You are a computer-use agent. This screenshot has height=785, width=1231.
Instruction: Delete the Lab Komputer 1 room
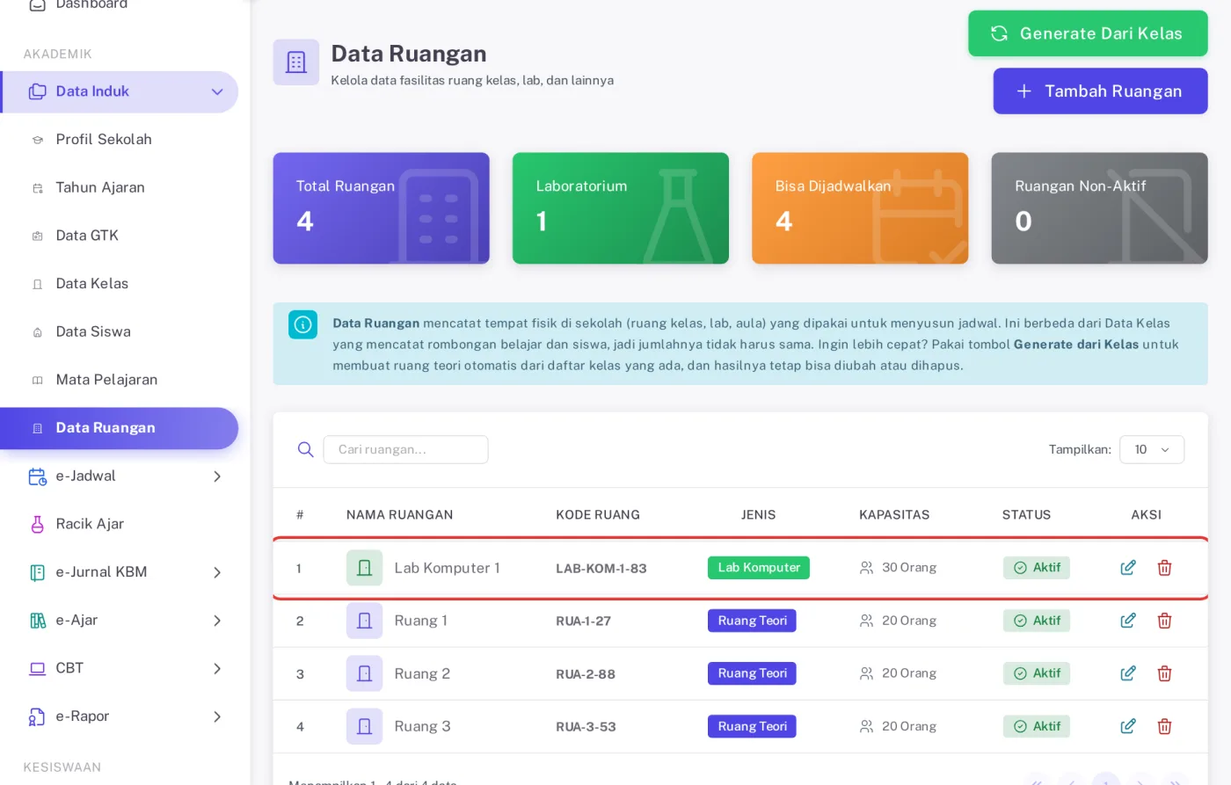(1164, 568)
